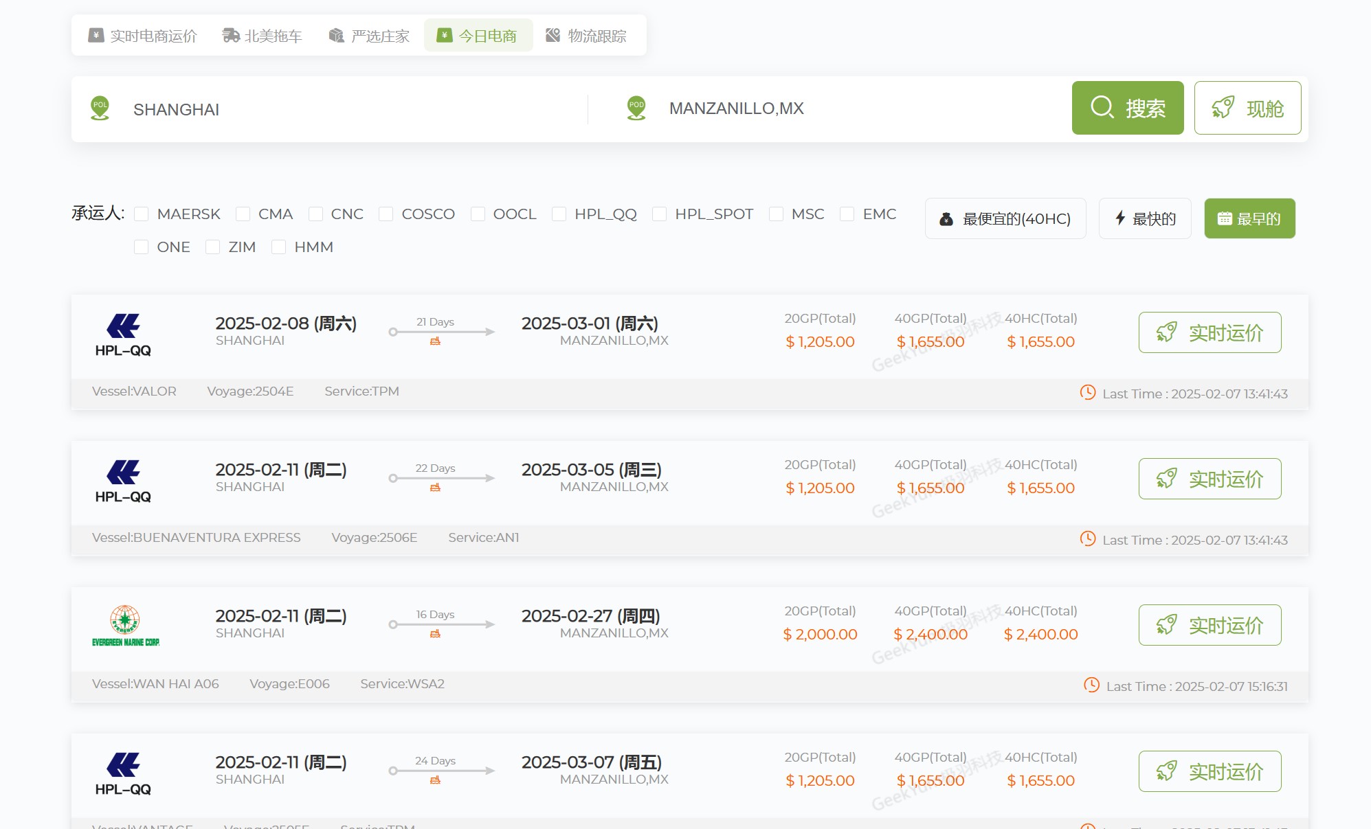The width and height of the screenshot is (1371, 829).
Task: Click 实时运价 for the BUENAVENTURA EXPRESS sailing
Action: (1210, 479)
